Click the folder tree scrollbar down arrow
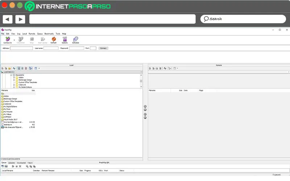Viewport: 290px width, 181px height. click(141, 87)
